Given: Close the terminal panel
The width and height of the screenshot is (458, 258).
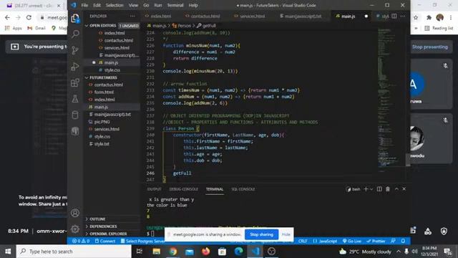Looking at the screenshot, I should tap(404, 189).
